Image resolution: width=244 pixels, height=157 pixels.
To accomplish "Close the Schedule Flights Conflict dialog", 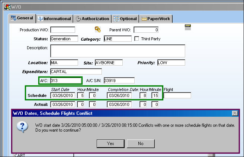I will point(235,113).
